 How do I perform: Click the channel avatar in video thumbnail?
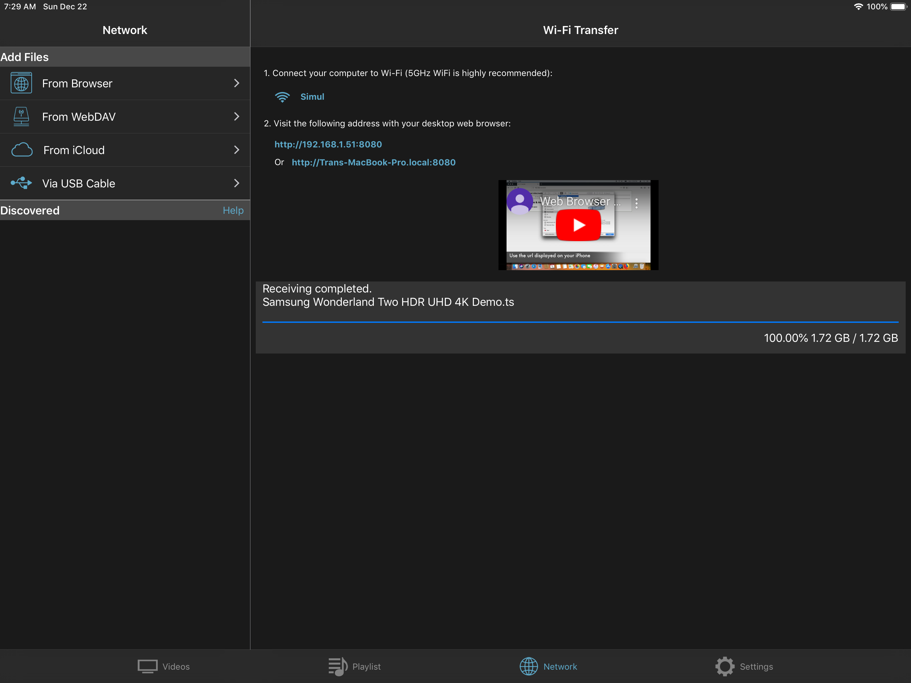click(x=519, y=201)
